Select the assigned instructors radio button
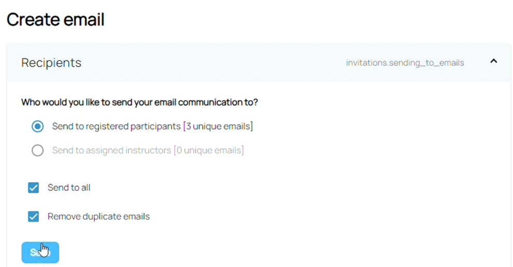The height and width of the screenshot is (267, 513). (37, 151)
